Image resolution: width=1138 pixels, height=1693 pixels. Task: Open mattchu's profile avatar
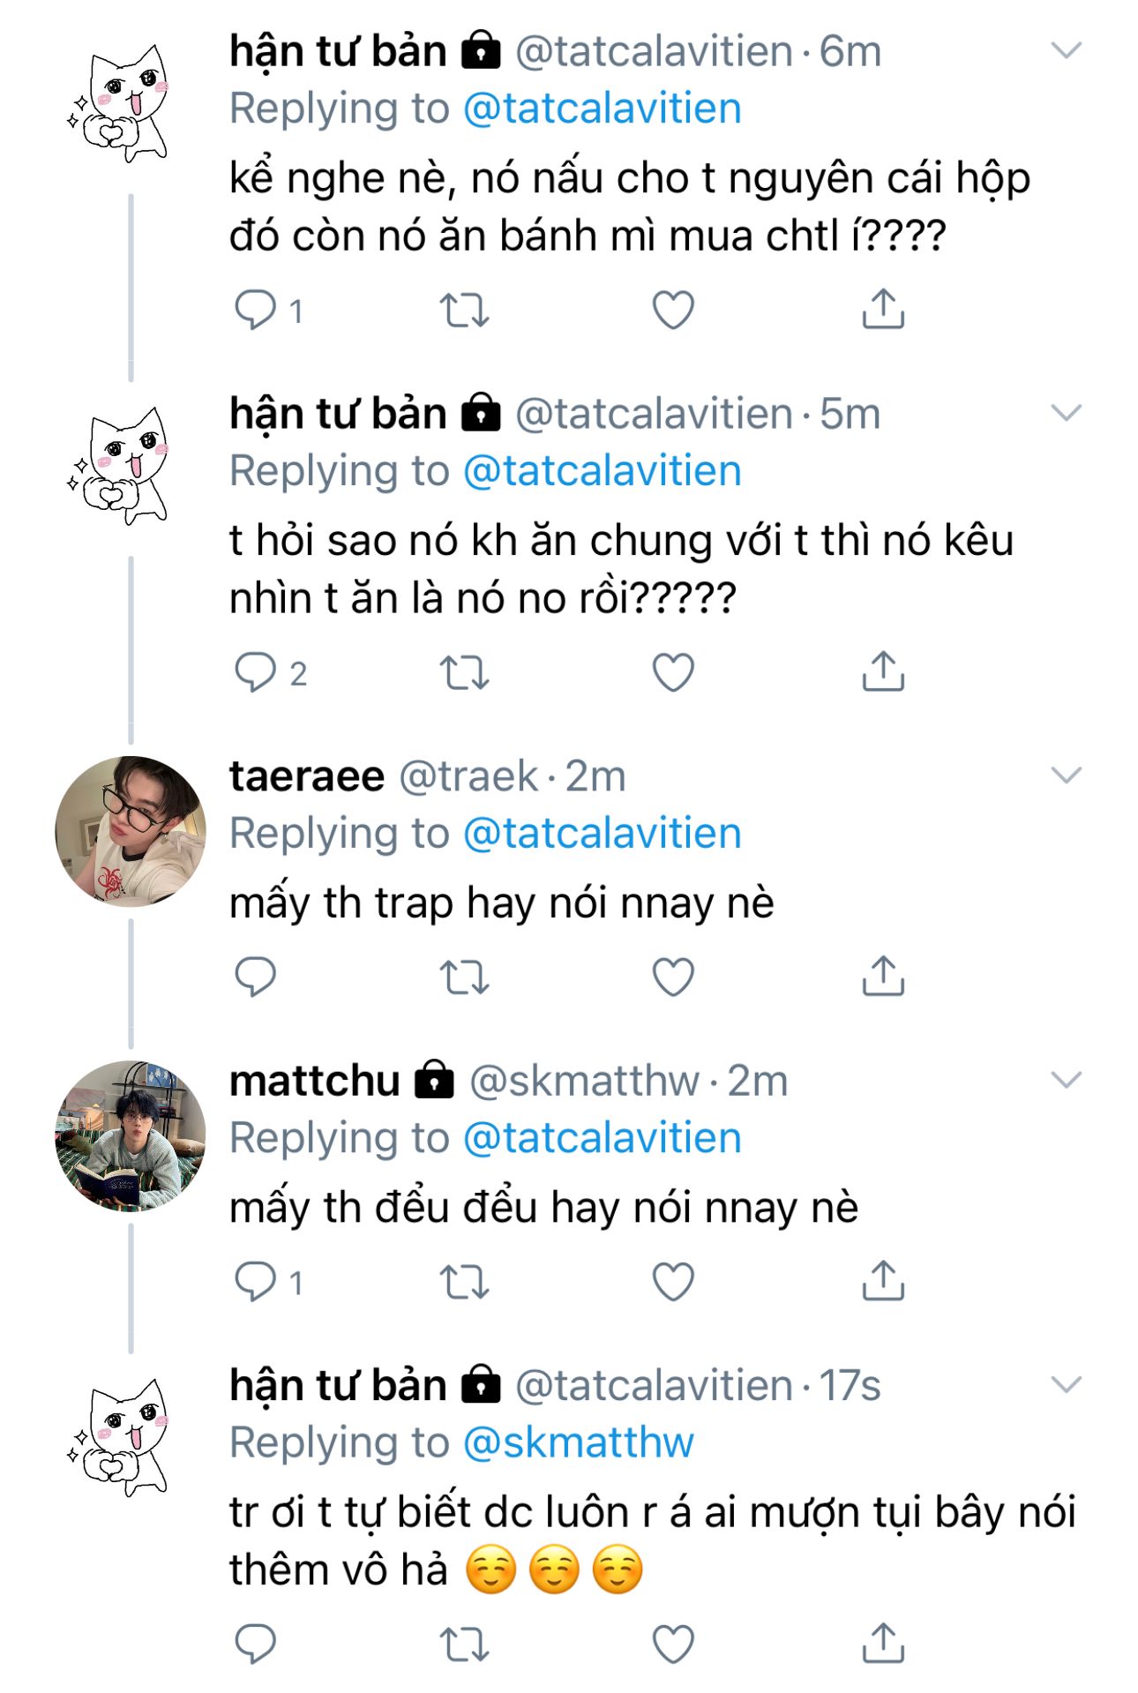tap(131, 1135)
